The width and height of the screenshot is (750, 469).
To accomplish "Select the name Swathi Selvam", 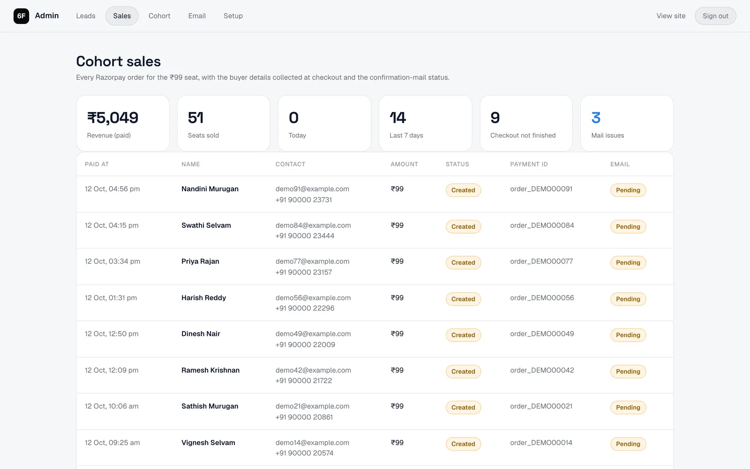I will coord(206,226).
